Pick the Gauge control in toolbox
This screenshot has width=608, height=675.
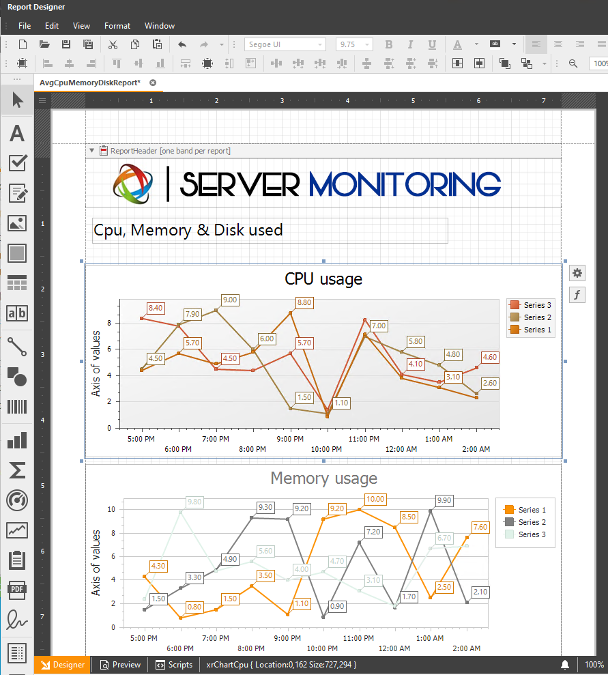click(17, 500)
